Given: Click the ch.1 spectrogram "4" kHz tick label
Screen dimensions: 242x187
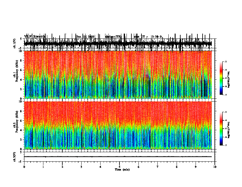Looking at the screenshot, I should tap(21, 80).
